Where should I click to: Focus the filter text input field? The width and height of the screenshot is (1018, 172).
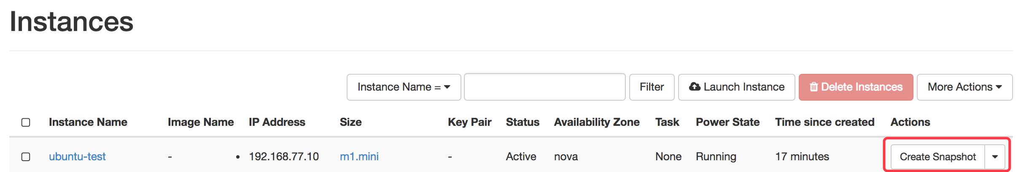(544, 87)
